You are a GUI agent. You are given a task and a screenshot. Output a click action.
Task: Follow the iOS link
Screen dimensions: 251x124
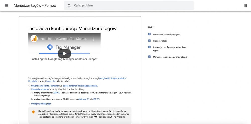pos(95,99)
